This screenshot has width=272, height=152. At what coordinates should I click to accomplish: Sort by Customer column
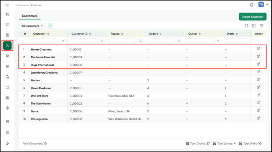pos(48,34)
